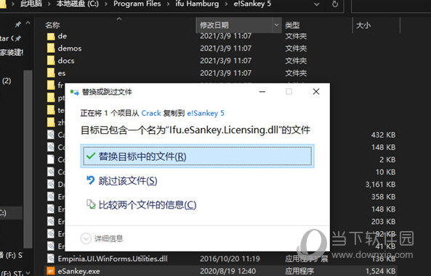431x276 pixels.
Task: Click the skip option blue arrow icon
Action: [x=90, y=180]
